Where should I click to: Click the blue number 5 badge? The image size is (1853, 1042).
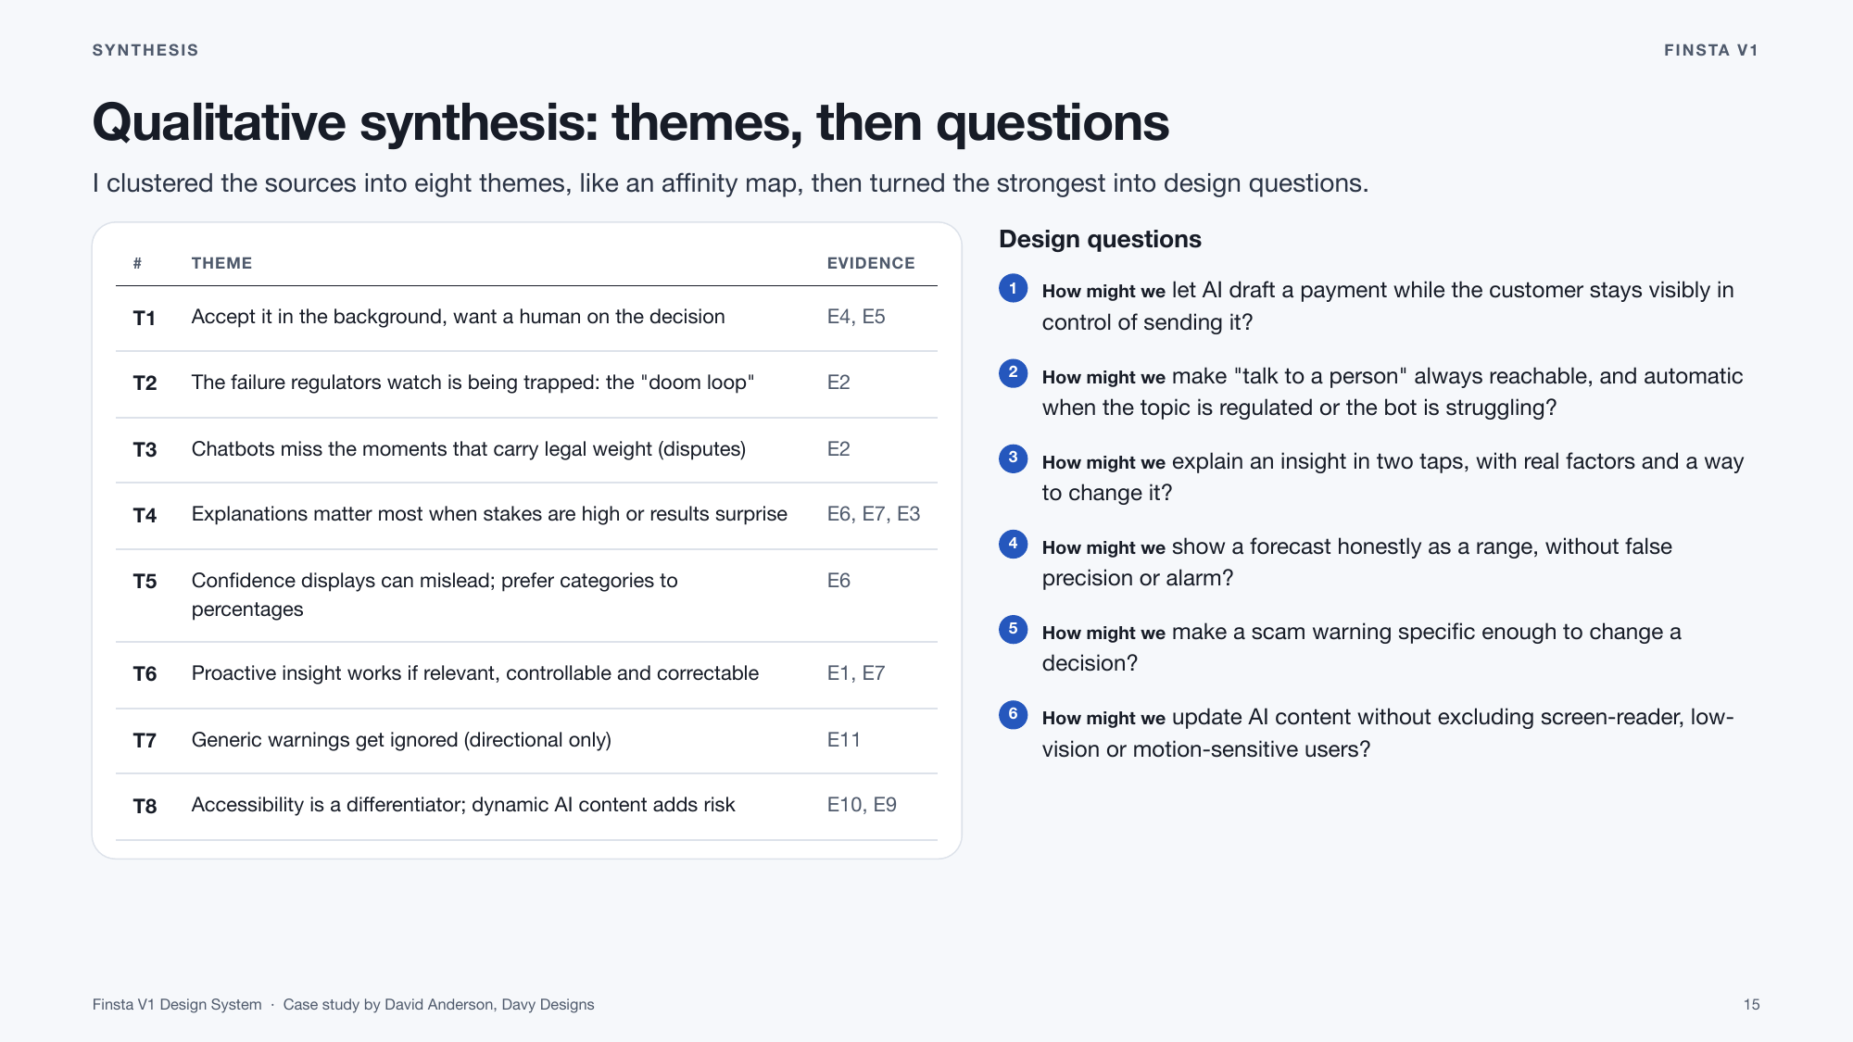[1013, 629]
